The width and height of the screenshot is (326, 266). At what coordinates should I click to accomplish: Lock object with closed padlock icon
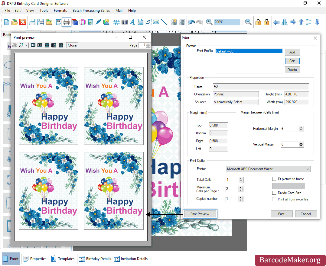click(x=258, y=22)
